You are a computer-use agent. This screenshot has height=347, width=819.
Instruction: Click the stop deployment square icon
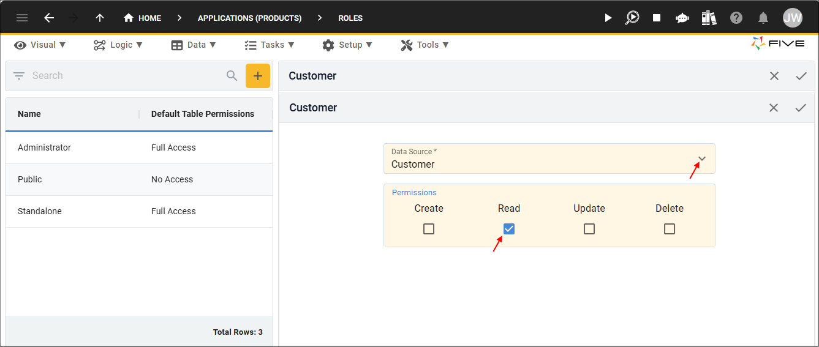click(x=657, y=18)
